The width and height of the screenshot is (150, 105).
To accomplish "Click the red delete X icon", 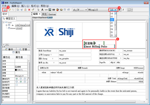I will 29,10.
